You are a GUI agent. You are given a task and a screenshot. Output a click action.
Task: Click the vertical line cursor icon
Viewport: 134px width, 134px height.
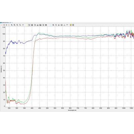tap(9, 25)
